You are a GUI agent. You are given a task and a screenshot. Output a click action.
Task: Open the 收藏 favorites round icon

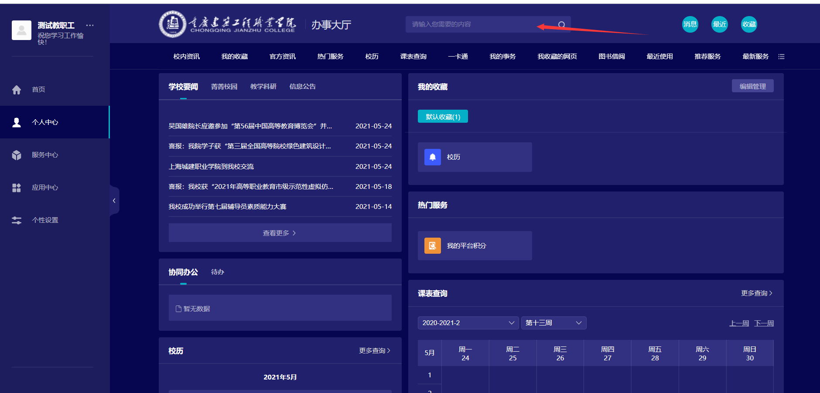[x=749, y=24]
